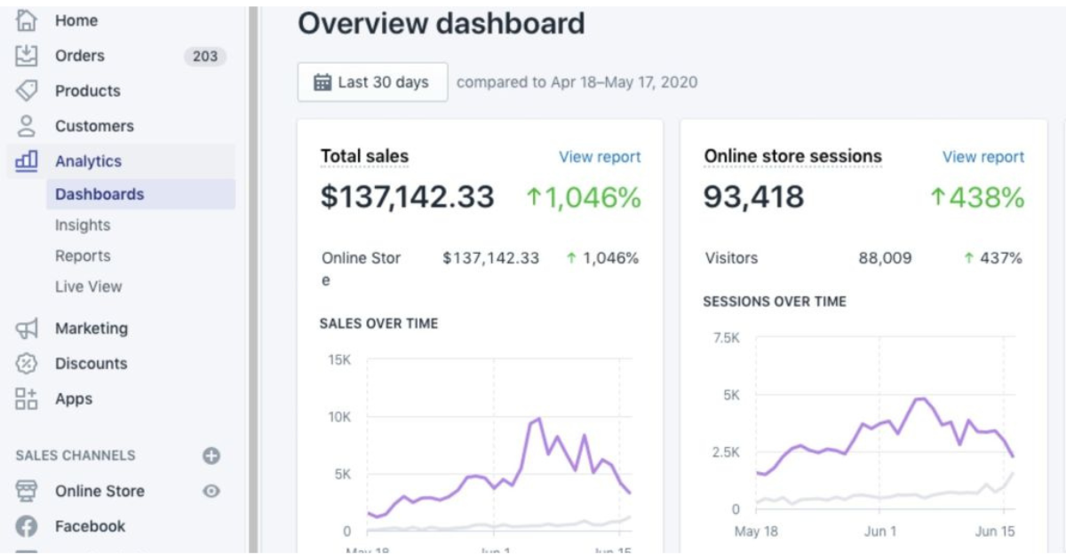Open the Last 30 days date picker
The image size is (1066, 559).
(x=372, y=83)
